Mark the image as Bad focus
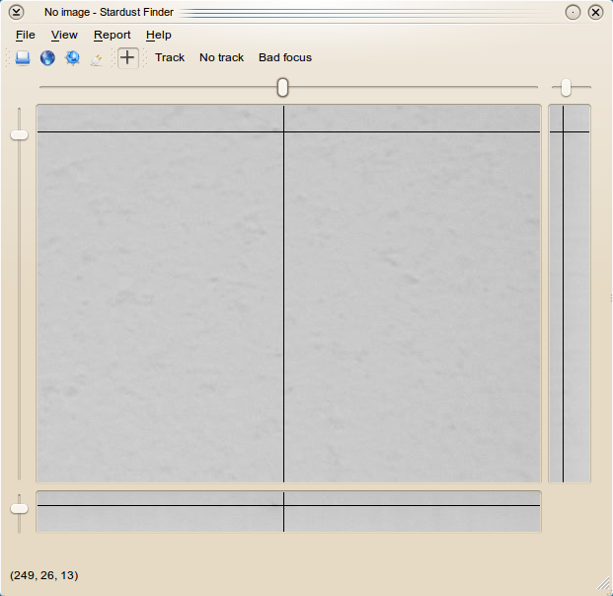 click(285, 57)
